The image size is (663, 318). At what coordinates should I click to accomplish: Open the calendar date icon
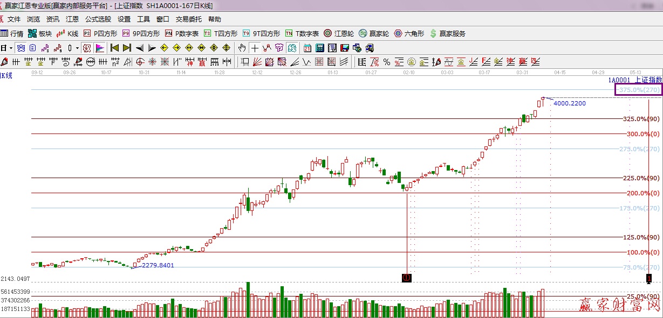(x=307, y=48)
